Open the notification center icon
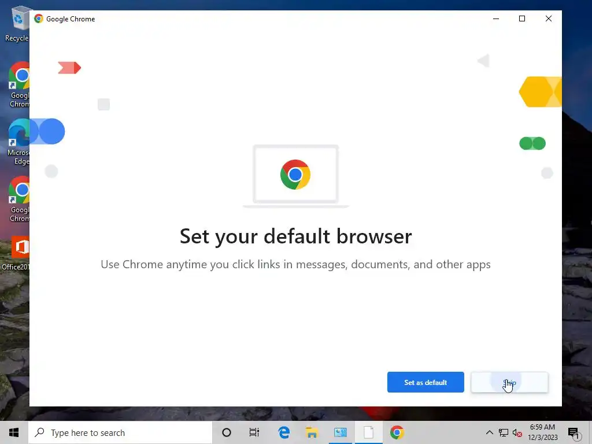This screenshot has width=592, height=444. coord(573,433)
